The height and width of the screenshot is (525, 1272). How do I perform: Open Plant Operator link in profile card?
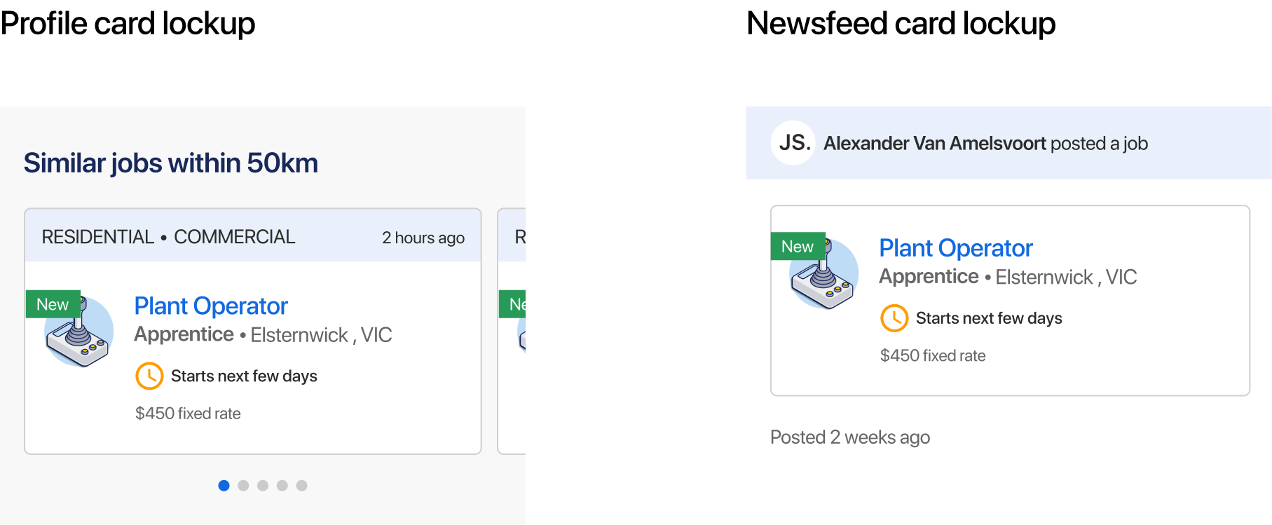pos(211,306)
